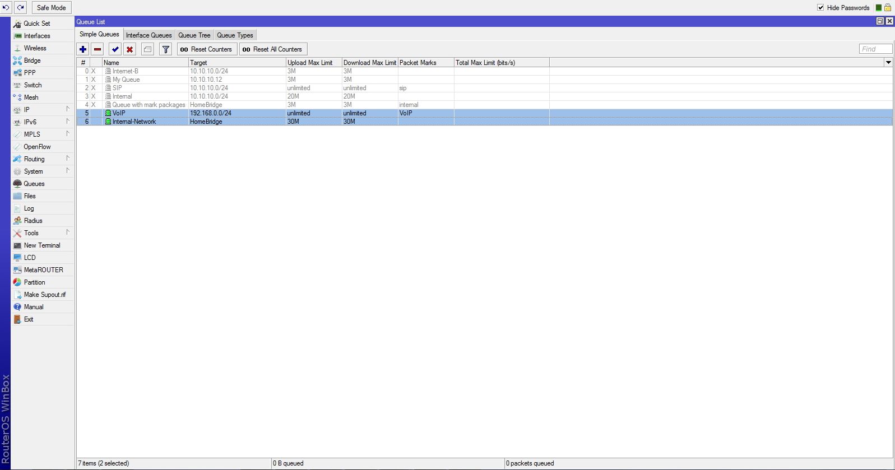Disable selected queues with the red X

tap(129, 49)
